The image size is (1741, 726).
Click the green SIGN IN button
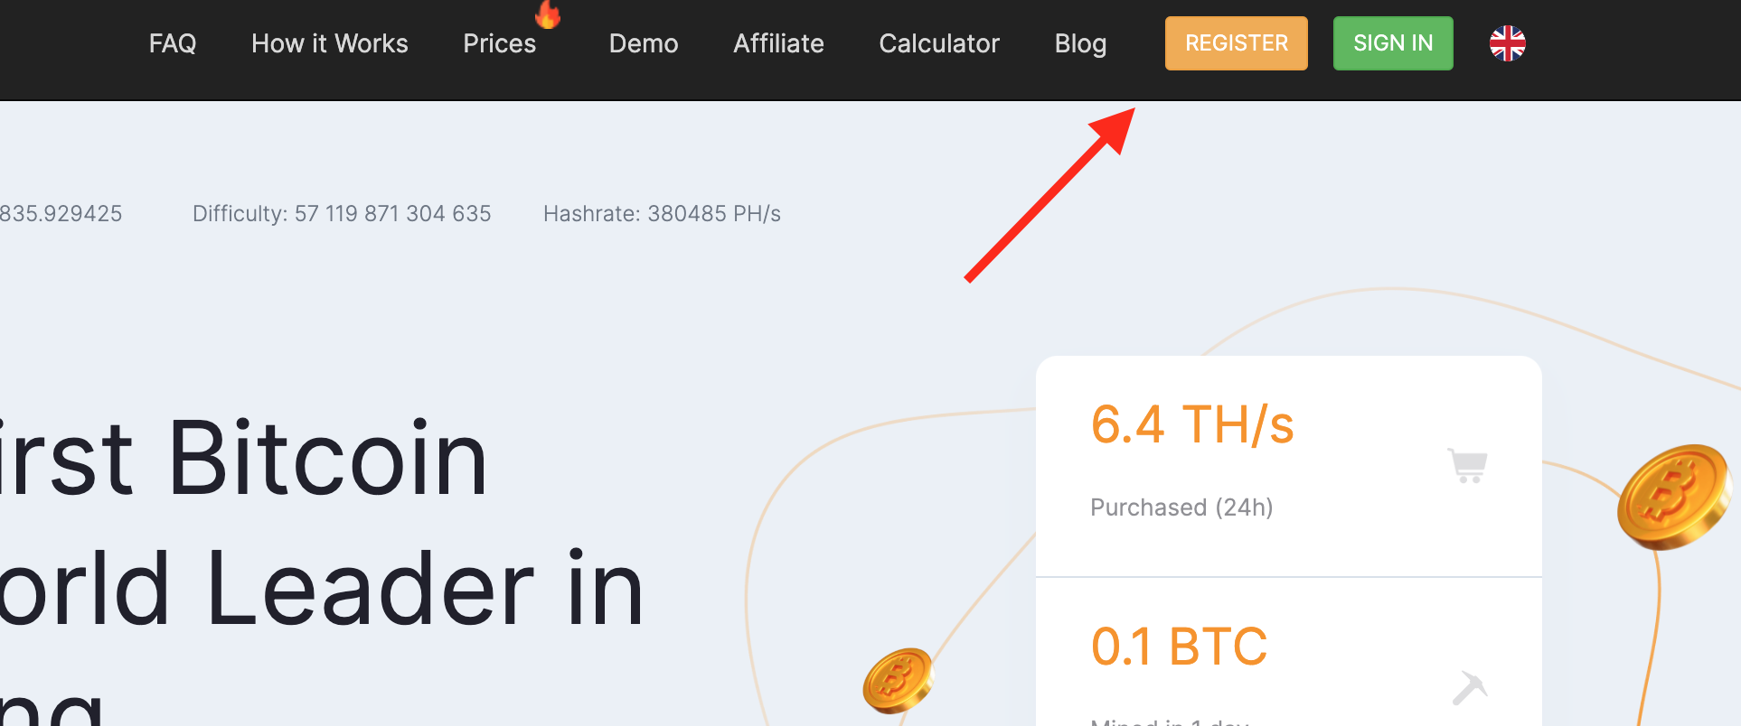click(1393, 43)
